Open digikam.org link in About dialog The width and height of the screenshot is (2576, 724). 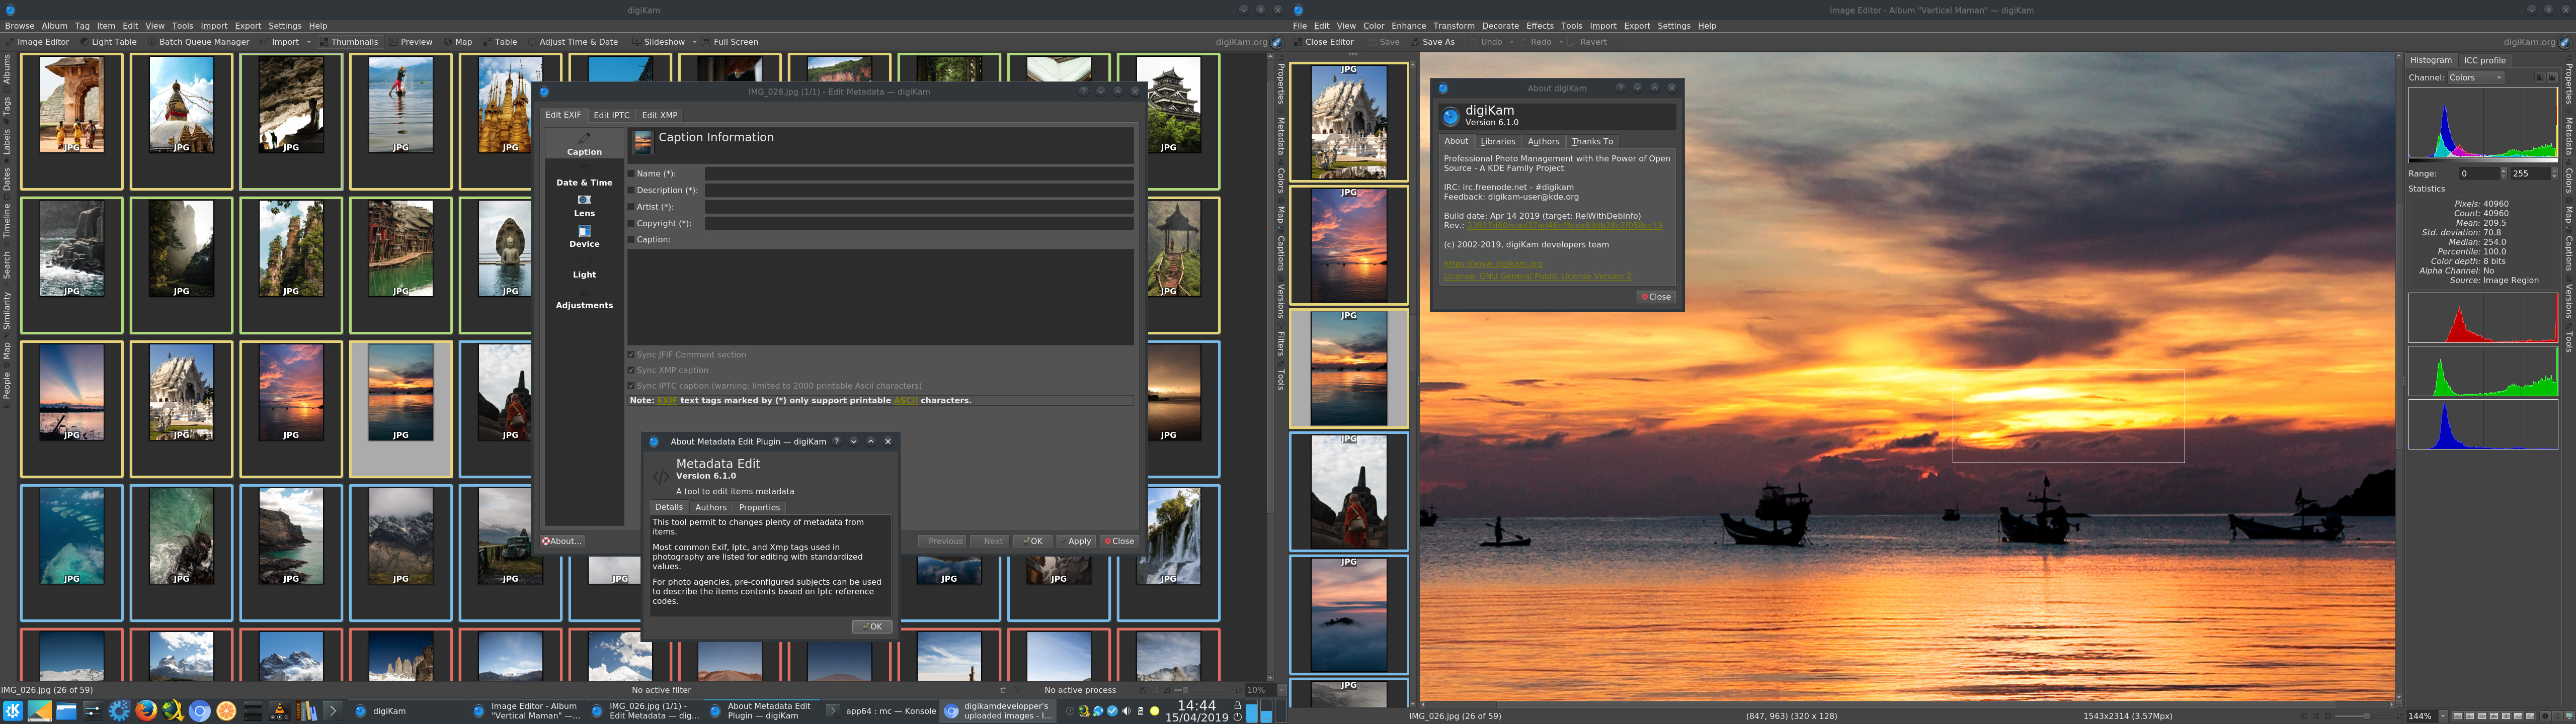pos(1493,264)
